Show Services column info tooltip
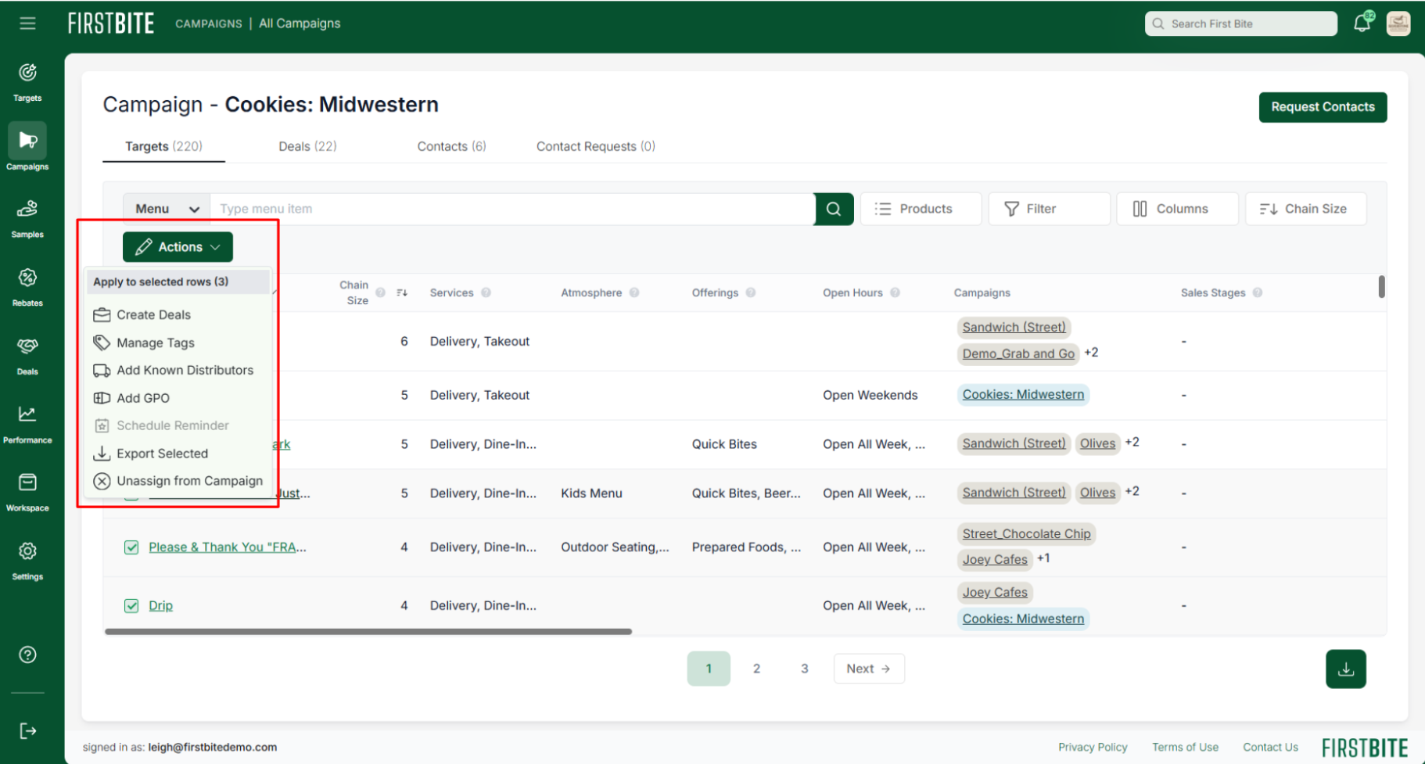 pyautogui.click(x=486, y=292)
